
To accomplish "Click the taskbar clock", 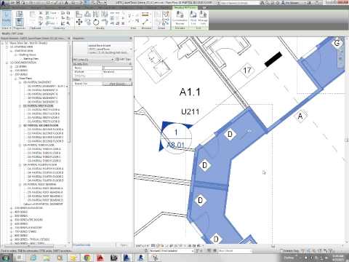I will [338, 258].
